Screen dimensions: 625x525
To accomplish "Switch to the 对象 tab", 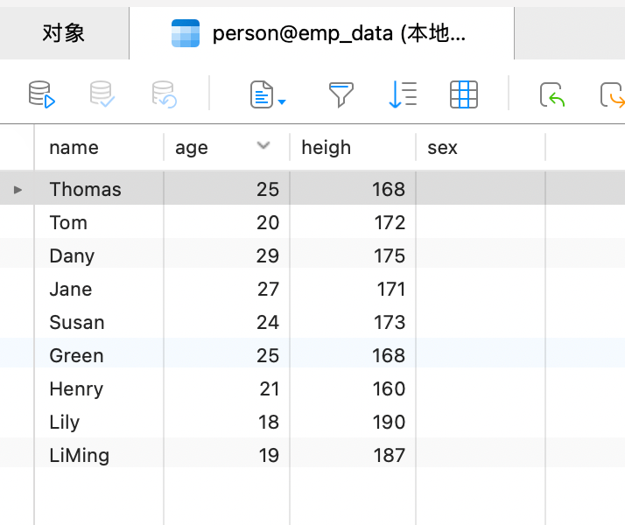I will pyautogui.click(x=64, y=33).
